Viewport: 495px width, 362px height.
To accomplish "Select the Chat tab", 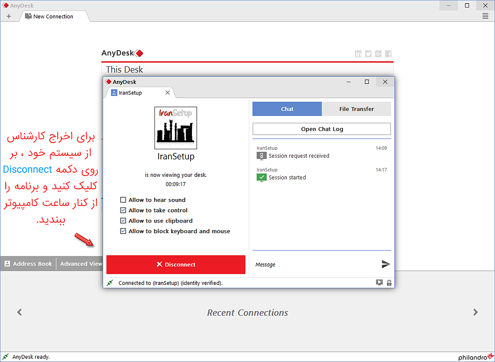I will 287,109.
